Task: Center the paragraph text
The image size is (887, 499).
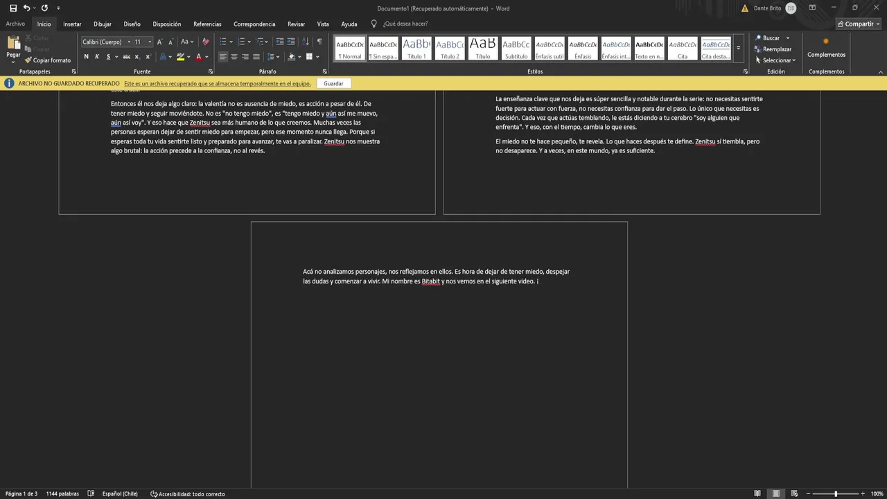Action: click(x=234, y=57)
